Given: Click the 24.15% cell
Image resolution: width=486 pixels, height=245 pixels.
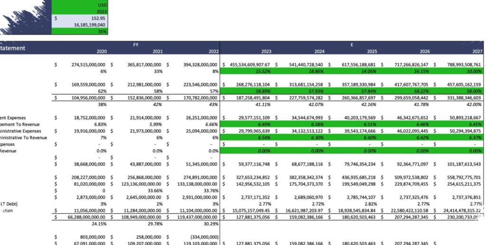Looking at the screenshot, I should pos(99,224).
